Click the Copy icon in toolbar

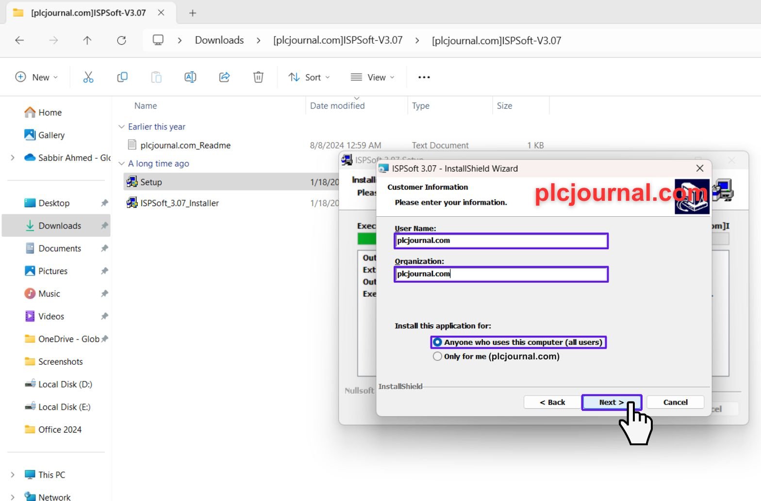(122, 77)
